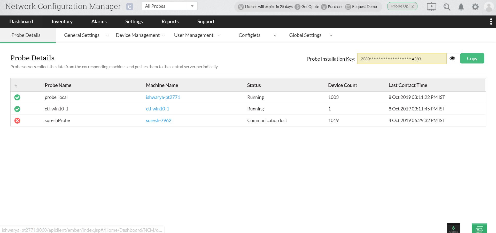Expand the Configlets submenu chevron

coord(275,36)
